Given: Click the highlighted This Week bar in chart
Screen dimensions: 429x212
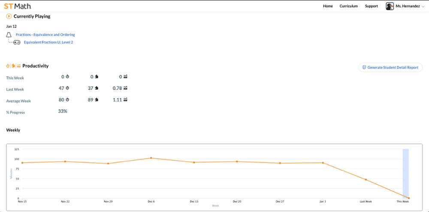Looking at the screenshot, I should pyautogui.click(x=405, y=171).
